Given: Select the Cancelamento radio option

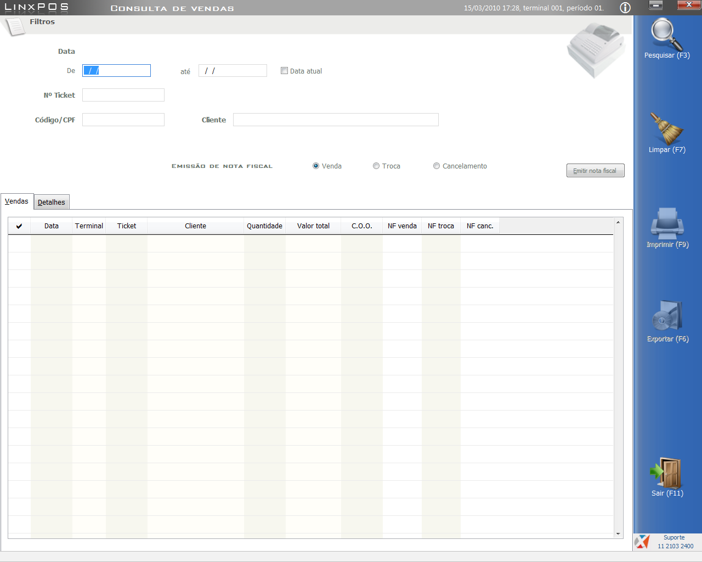Looking at the screenshot, I should (437, 166).
